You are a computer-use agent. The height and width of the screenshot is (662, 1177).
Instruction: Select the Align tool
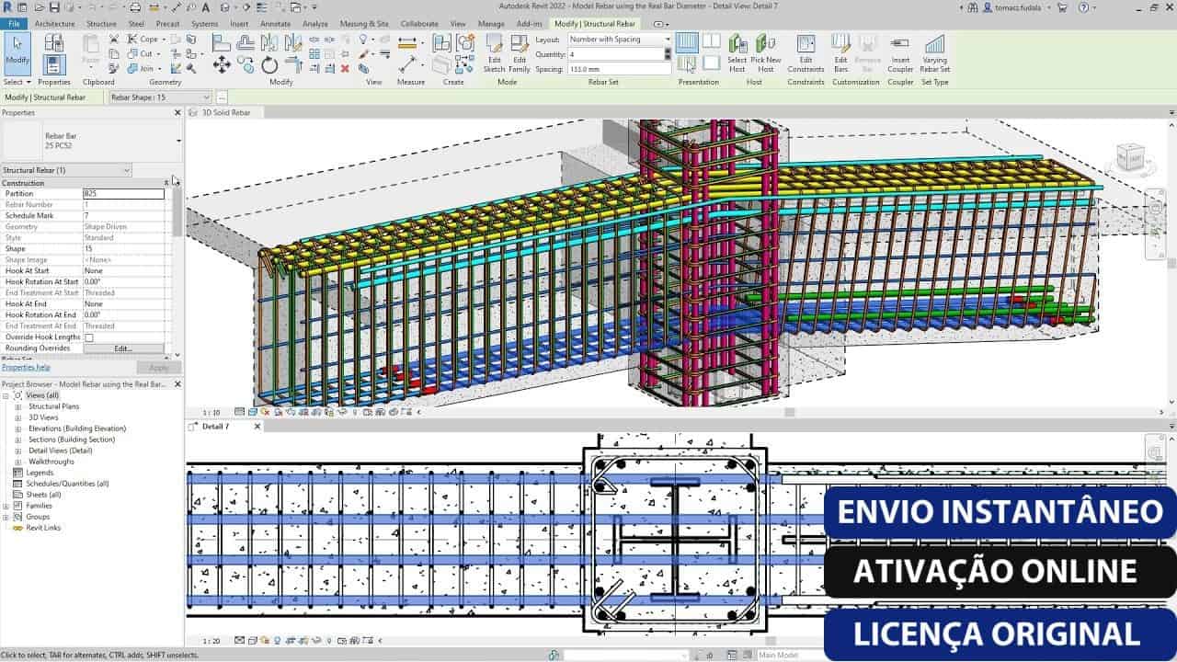click(222, 42)
